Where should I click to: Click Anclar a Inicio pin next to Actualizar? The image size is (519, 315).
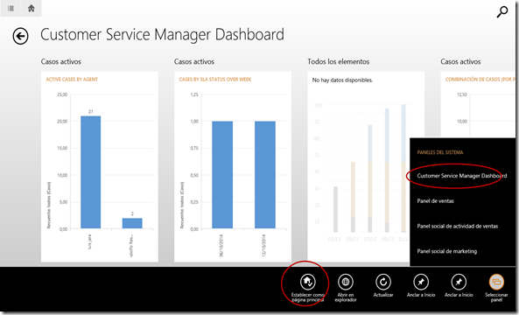click(x=421, y=282)
